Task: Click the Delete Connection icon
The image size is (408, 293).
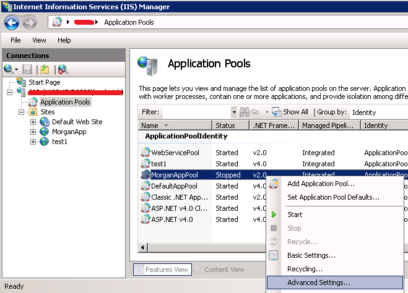Action: 63,69
